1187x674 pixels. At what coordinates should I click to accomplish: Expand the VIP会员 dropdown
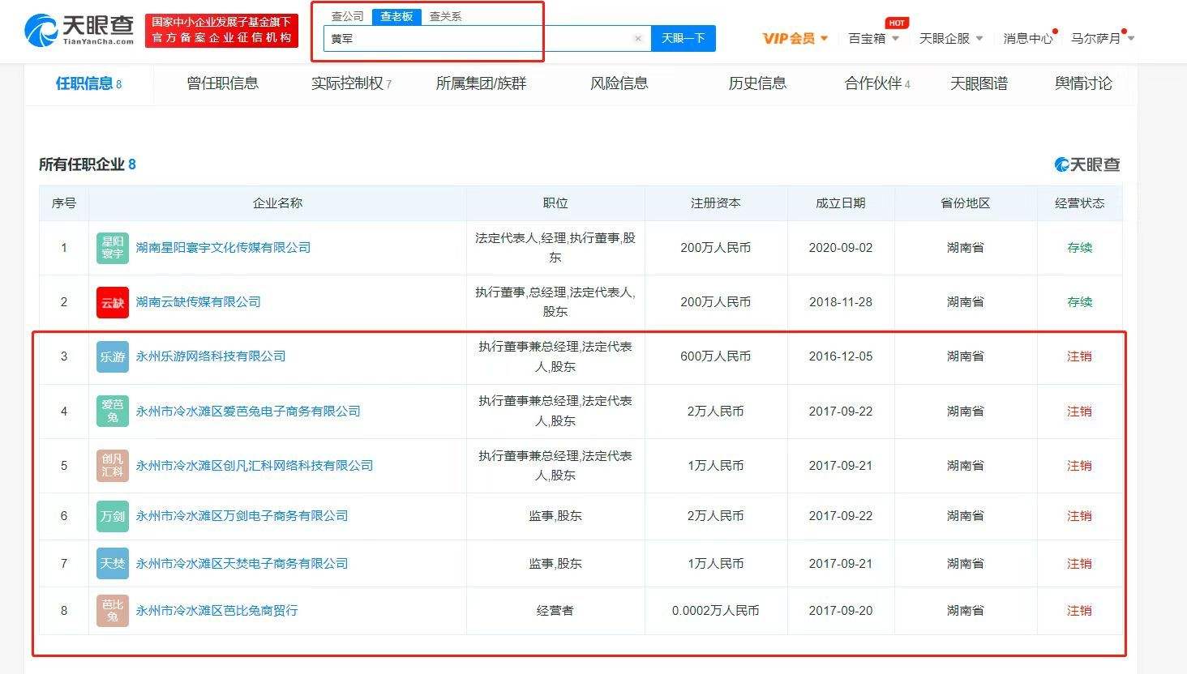(795, 38)
